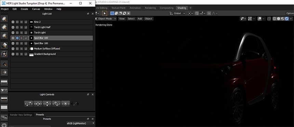Image resolution: width=294 pixels, height=127 pixels.
Task: Toggle Blender's X-ray view icon
Action: (x=269, y=18)
